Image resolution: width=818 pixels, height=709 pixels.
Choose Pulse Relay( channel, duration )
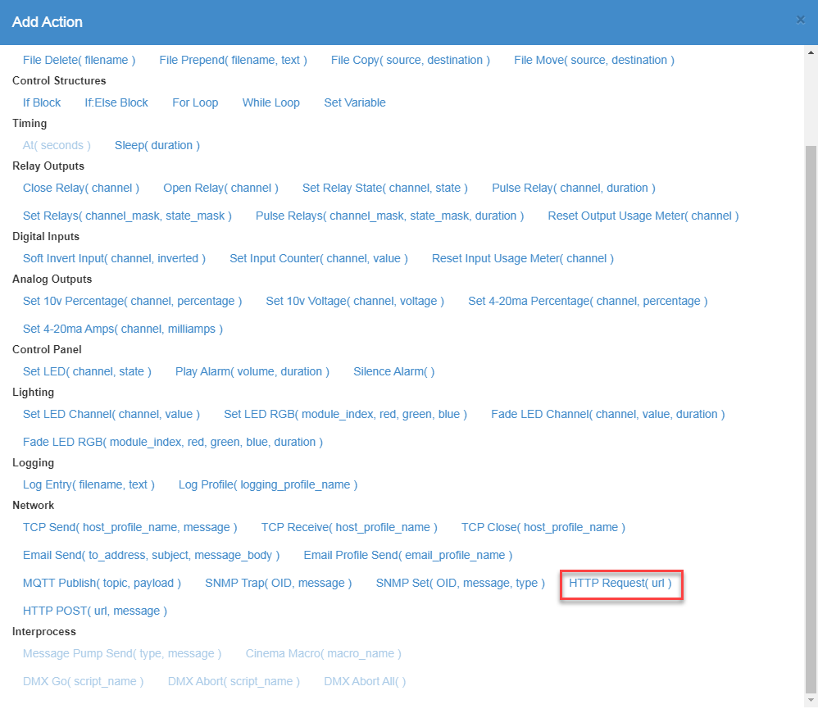573,189
